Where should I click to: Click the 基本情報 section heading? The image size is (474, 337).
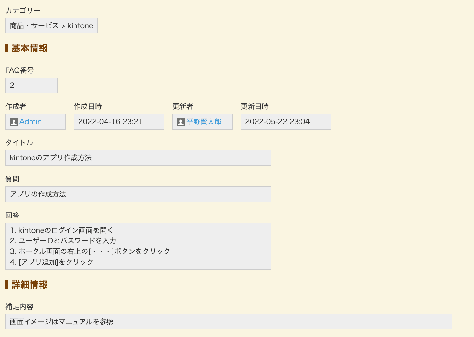29,48
